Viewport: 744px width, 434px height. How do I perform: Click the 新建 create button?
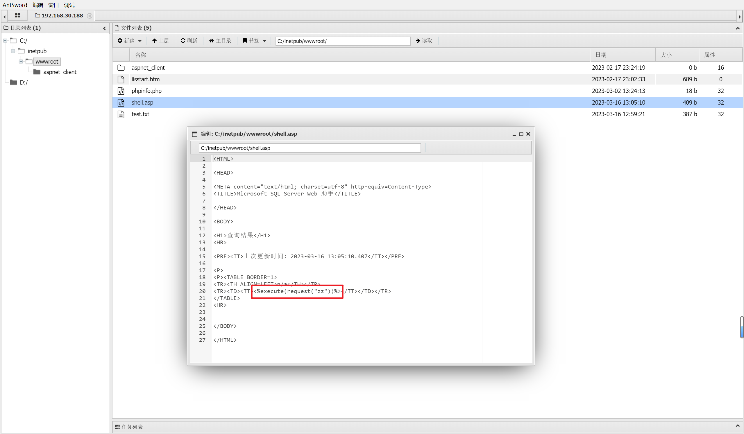tap(126, 41)
